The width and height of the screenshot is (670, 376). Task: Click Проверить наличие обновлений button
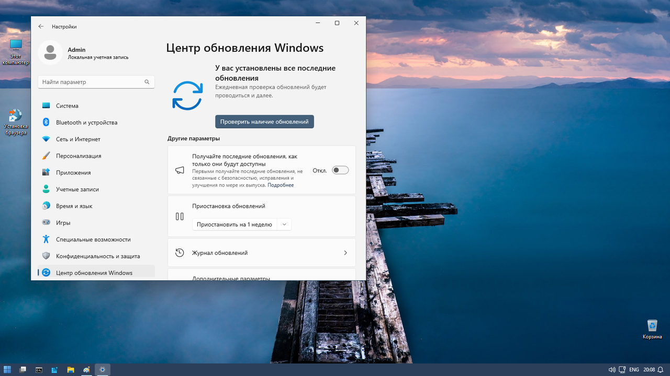pos(264,122)
